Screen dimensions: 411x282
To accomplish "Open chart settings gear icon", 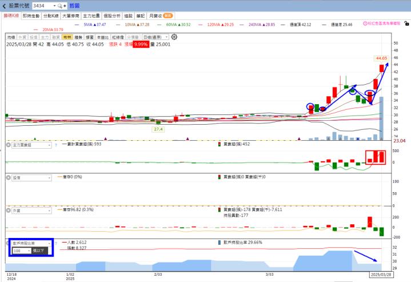I will (x=174, y=37).
